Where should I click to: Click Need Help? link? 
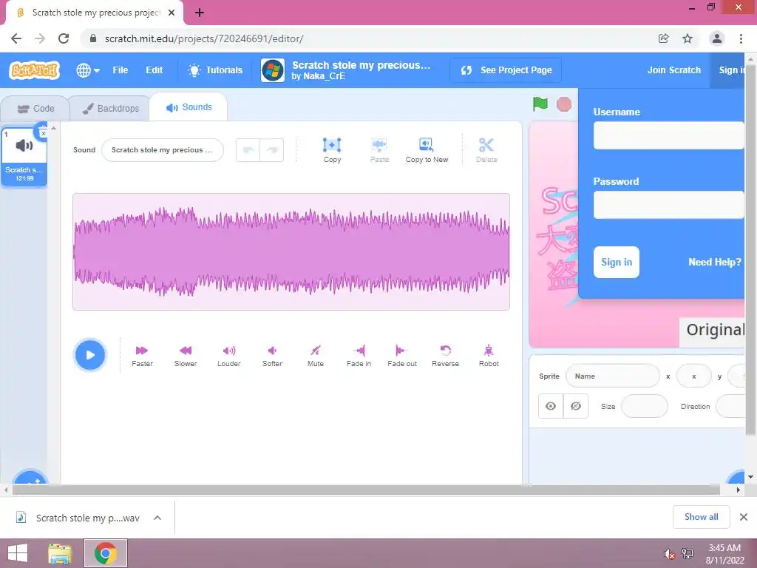(715, 263)
